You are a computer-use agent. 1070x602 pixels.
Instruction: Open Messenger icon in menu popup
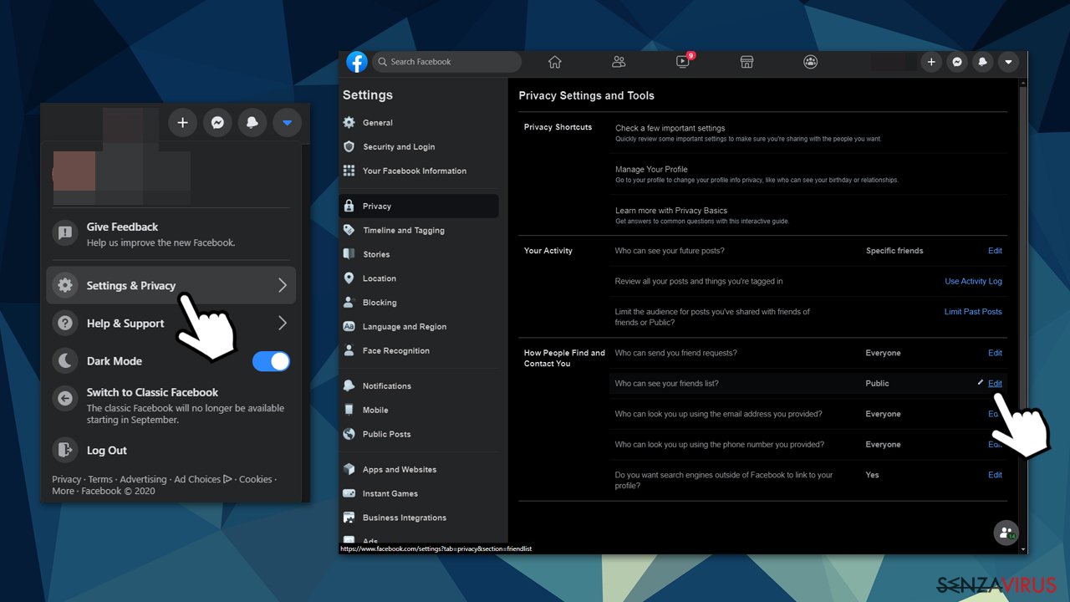tap(217, 123)
